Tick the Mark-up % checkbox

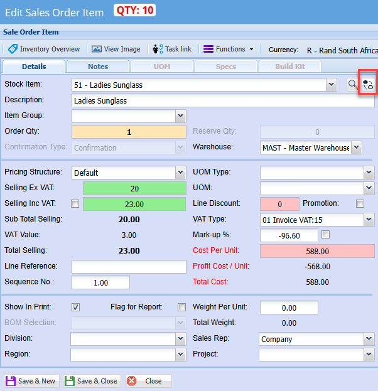[326, 234]
